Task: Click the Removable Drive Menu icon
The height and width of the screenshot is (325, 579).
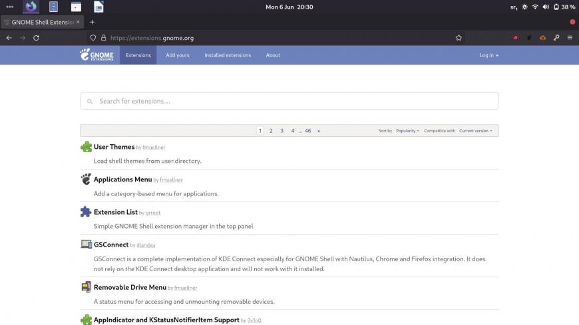Action: pyautogui.click(x=86, y=287)
